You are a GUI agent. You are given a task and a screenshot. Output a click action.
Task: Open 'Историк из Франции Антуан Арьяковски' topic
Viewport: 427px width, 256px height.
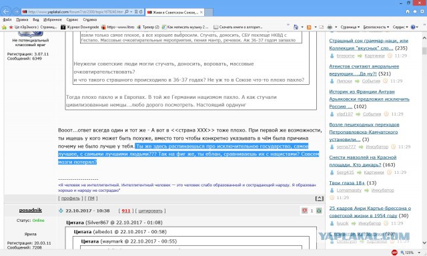(x=369, y=99)
